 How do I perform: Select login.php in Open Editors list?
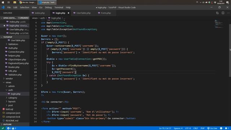15,26
